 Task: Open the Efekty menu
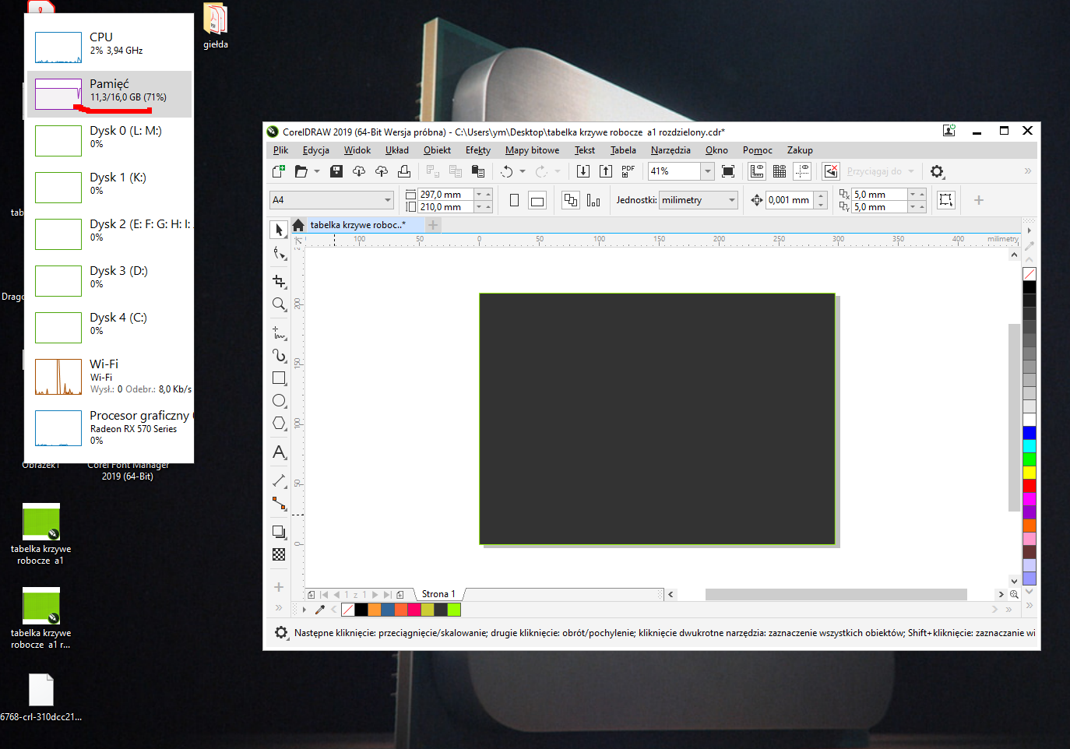point(477,150)
